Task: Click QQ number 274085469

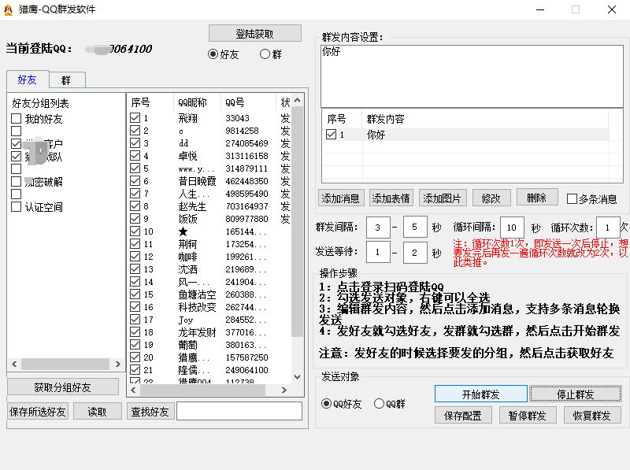Action: click(246, 143)
